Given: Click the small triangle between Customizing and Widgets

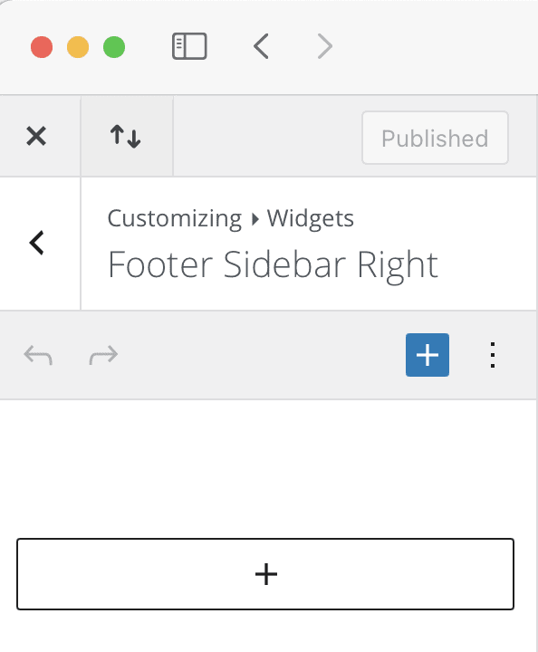Looking at the screenshot, I should [x=255, y=219].
